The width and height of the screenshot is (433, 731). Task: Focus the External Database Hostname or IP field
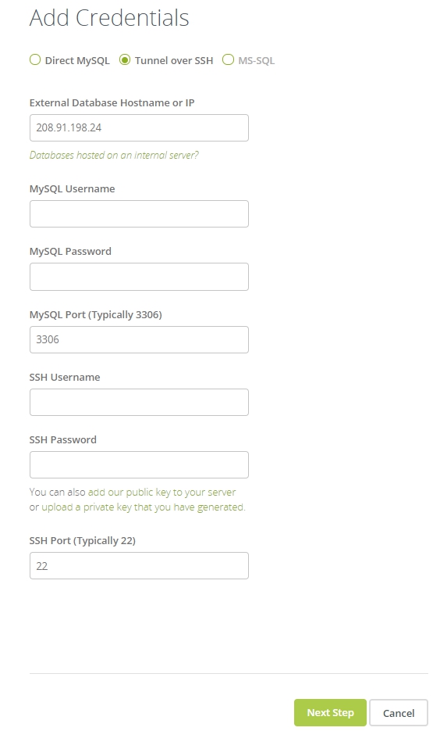(x=139, y=127)
